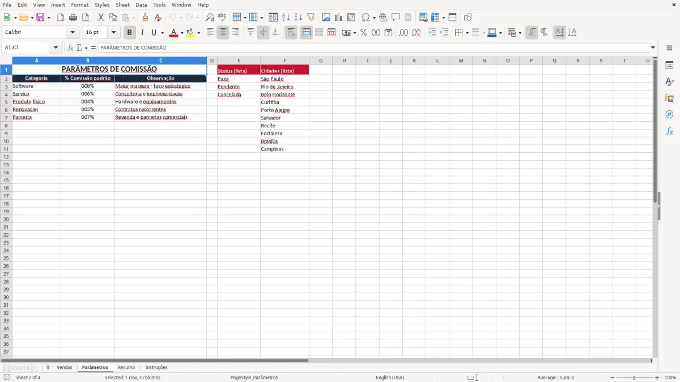Toggle Wrap Text
Screen dimensions: 680x382
[x=291, y=33]
